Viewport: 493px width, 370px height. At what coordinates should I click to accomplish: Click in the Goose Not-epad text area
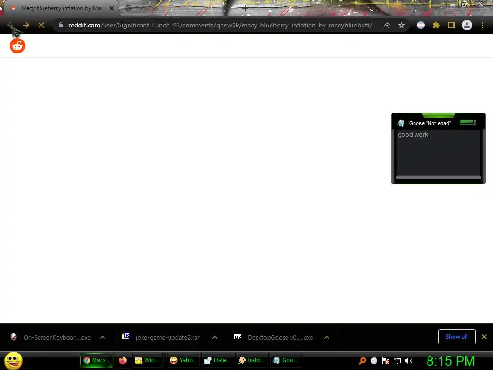pos(438,153)
